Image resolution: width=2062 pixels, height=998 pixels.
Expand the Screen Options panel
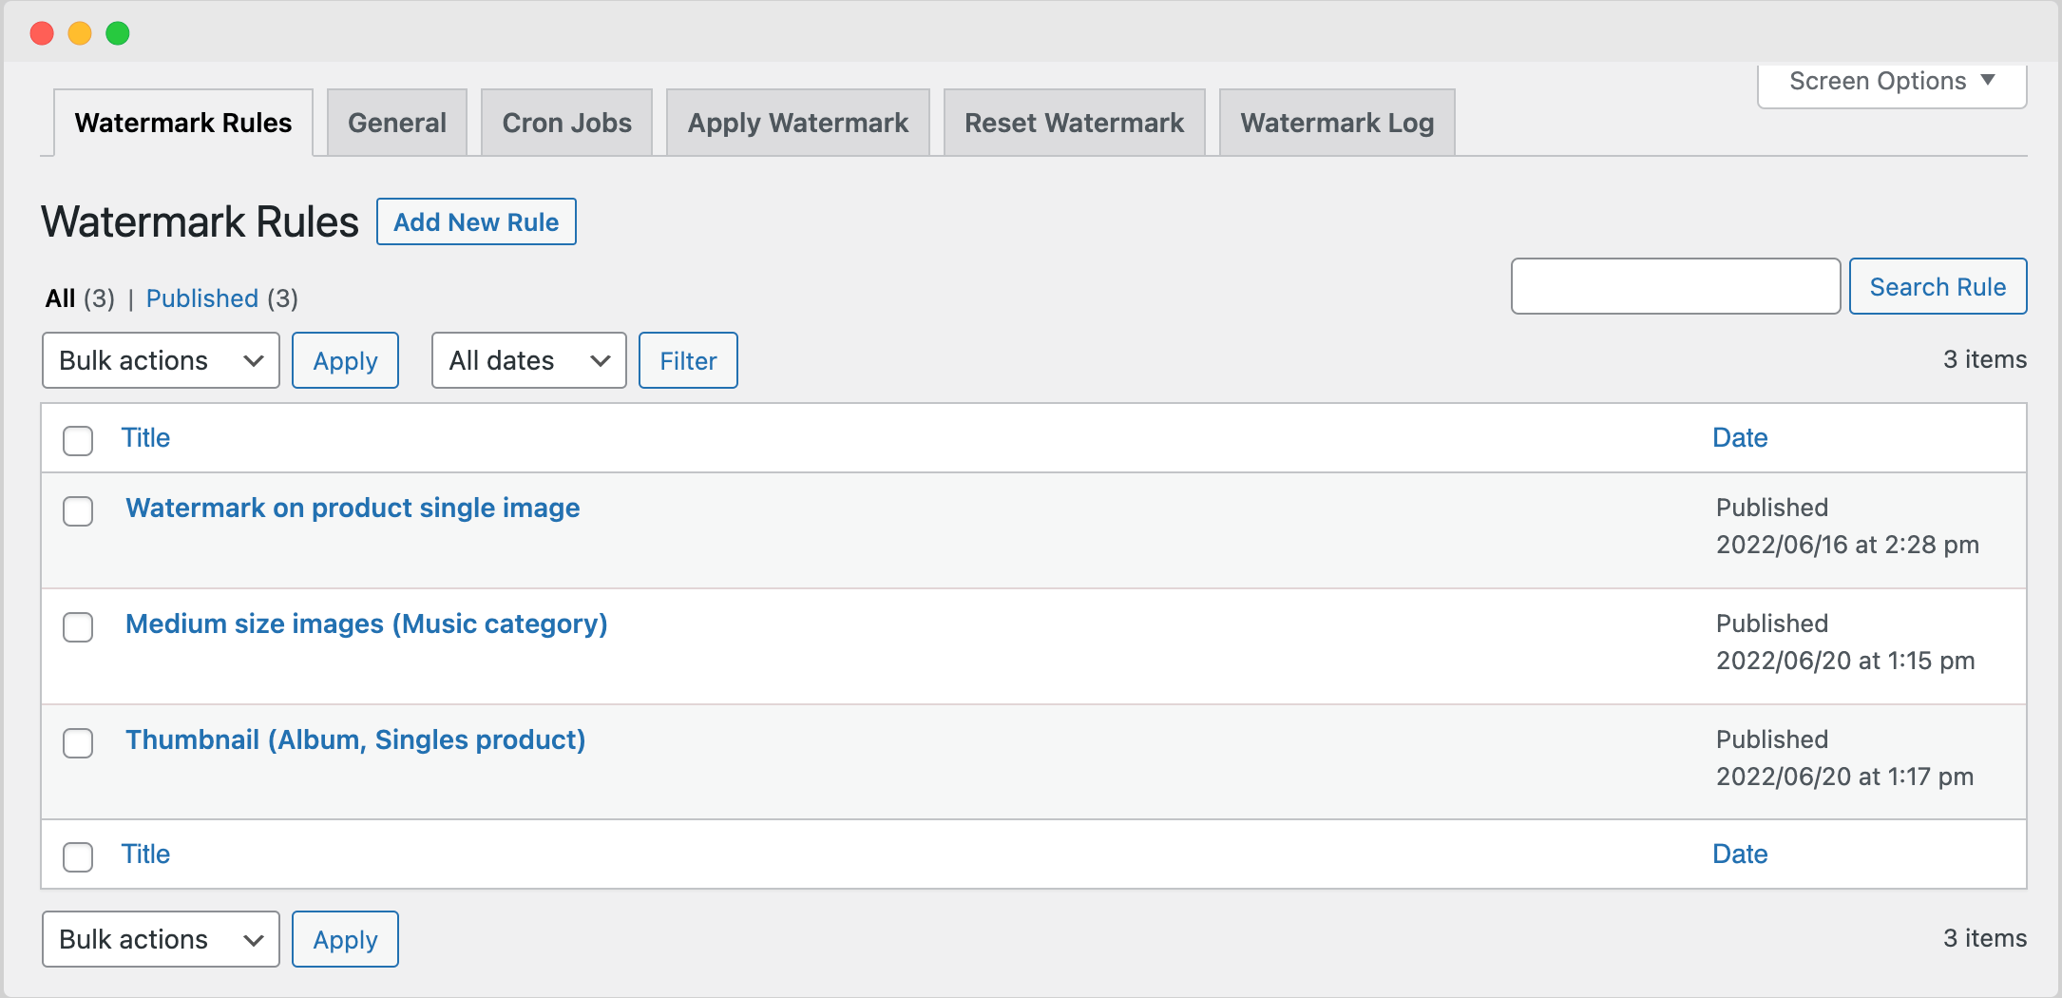coord(1890,81)
